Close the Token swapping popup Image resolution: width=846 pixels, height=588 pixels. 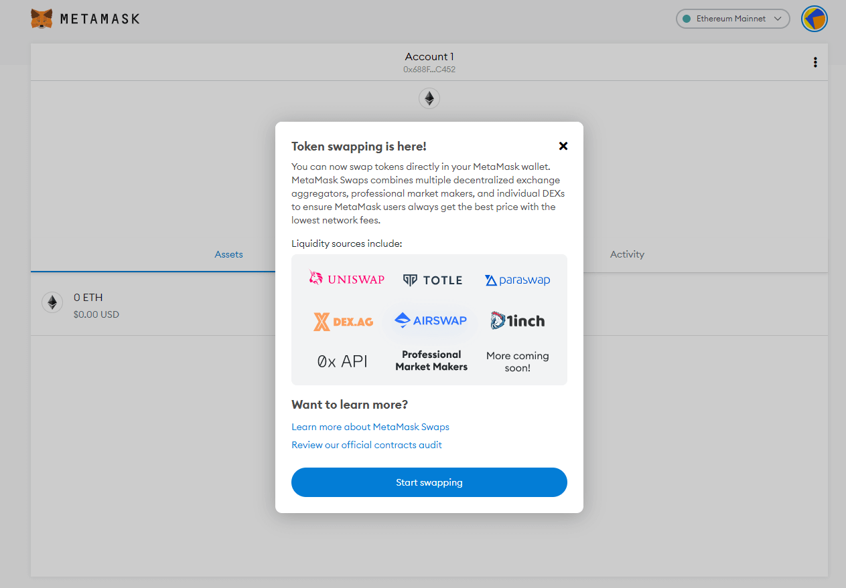click(x=563, y=146)
